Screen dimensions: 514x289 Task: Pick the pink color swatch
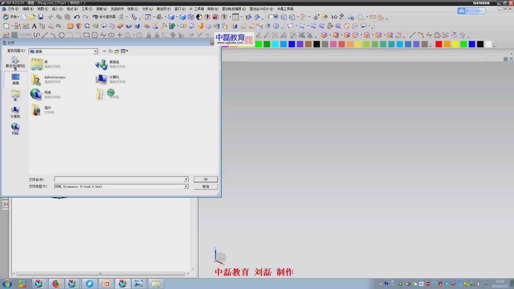pos(333,44)
